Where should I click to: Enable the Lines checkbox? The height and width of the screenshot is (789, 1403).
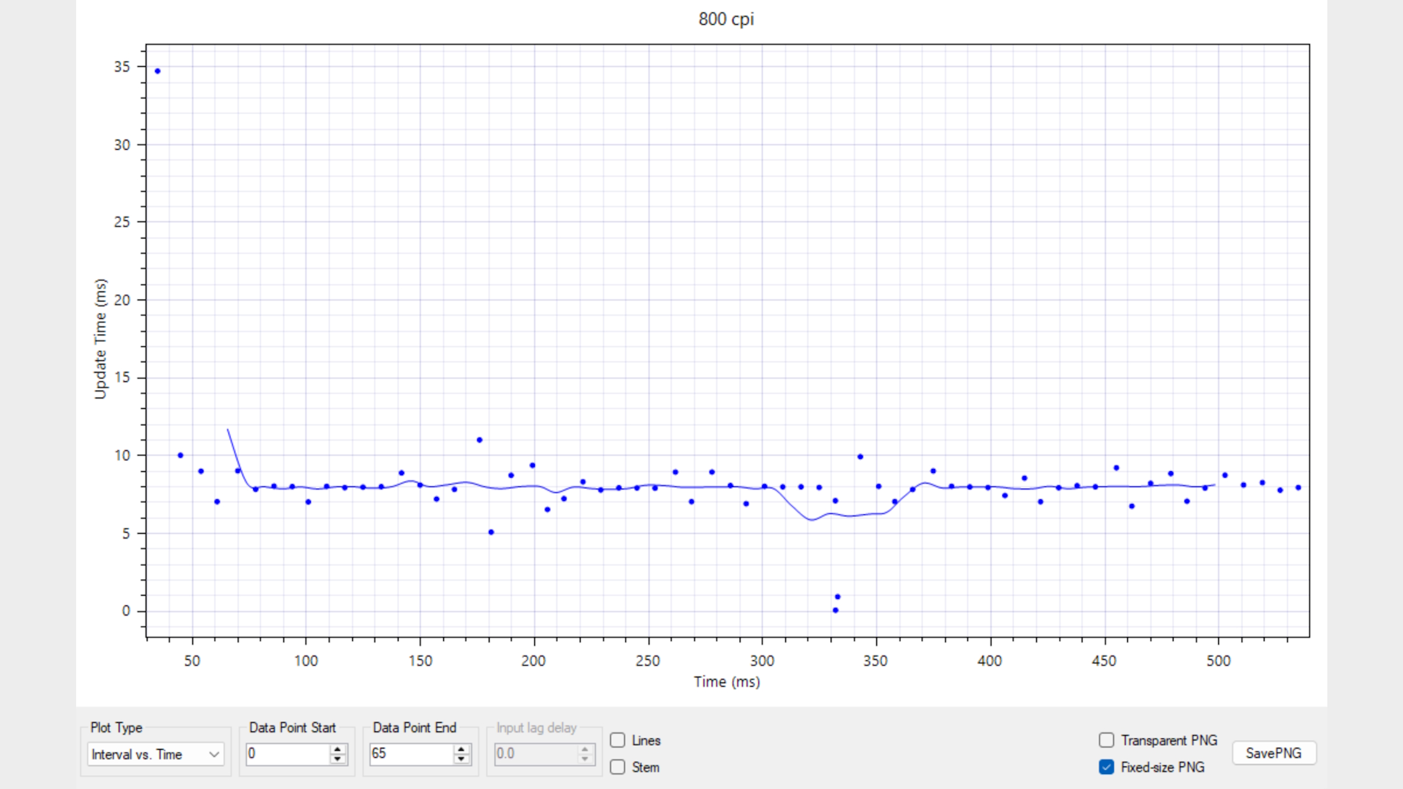pyautogui.click(x=618, y=740)
